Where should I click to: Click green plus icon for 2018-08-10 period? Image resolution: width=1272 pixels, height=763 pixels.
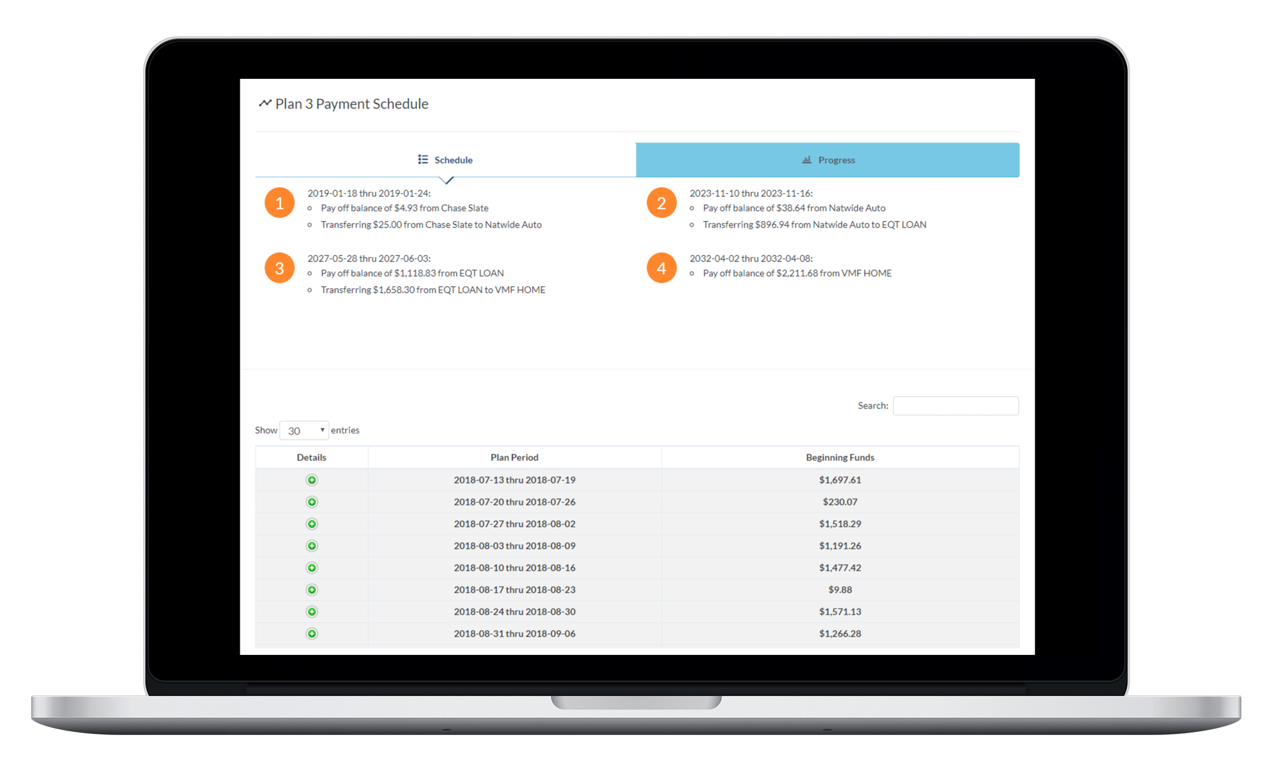[x=312, y=568]
